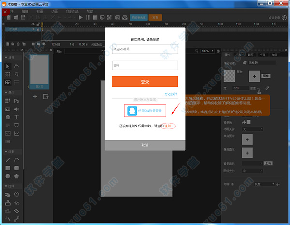Add a new page with plus icon
Image resolution: width=290 pixels, height=225 pixels.
(35, 97)
